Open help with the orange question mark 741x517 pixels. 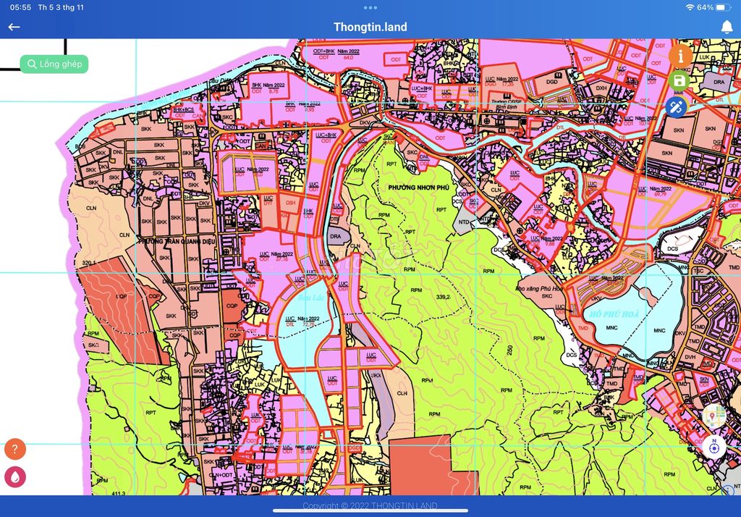(x=15, y=449)
